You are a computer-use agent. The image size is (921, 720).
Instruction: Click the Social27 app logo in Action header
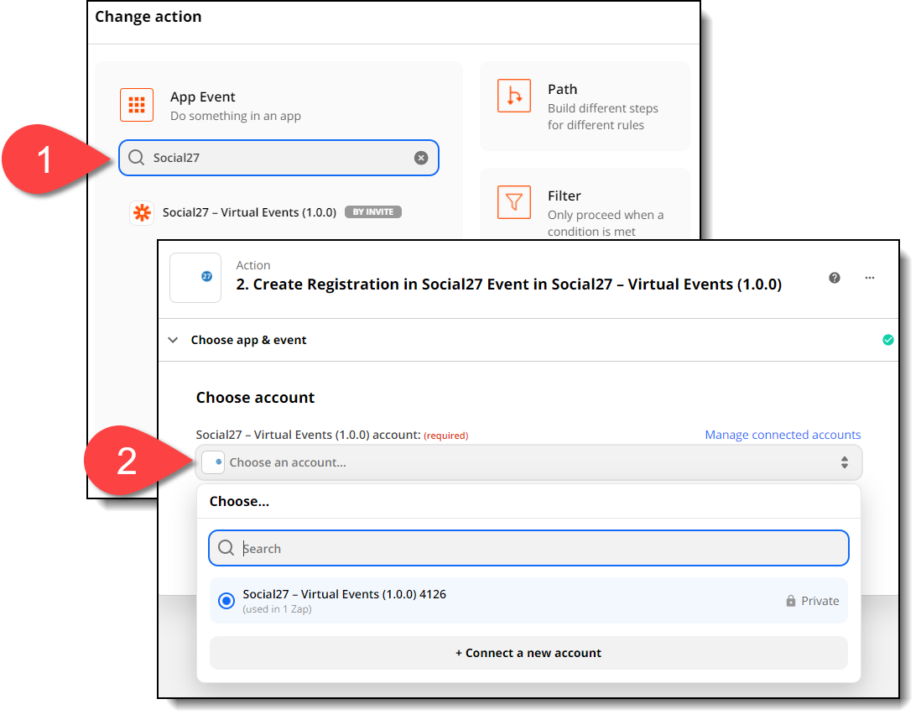[x=195, y=277]
